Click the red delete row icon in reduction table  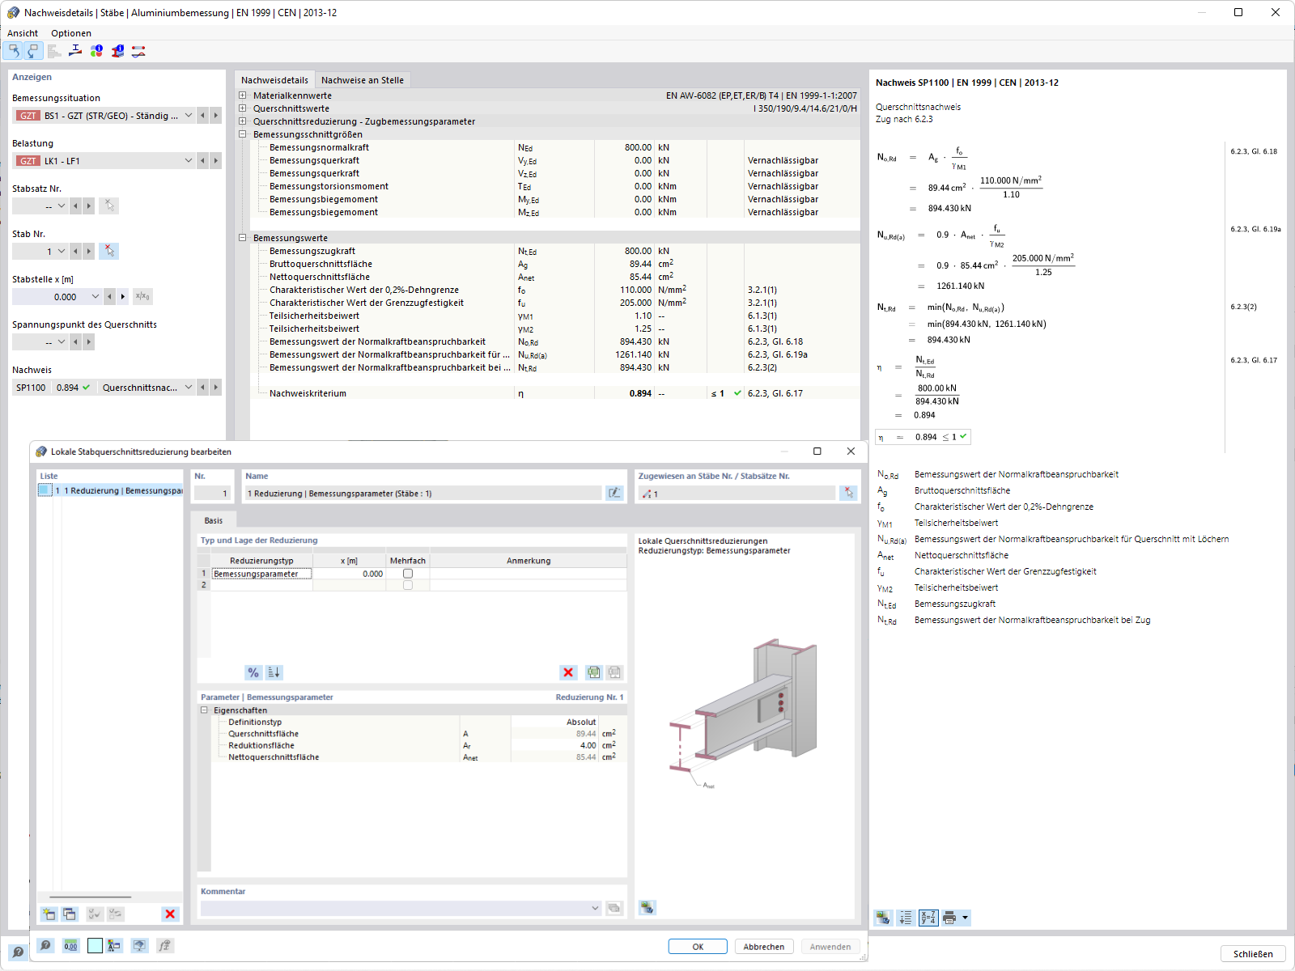568,672
